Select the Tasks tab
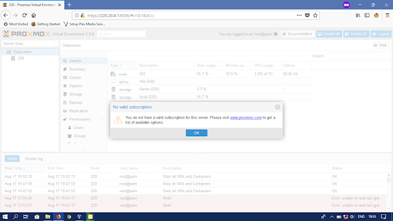The image size is (393, 221). click(x=12, y=158)
